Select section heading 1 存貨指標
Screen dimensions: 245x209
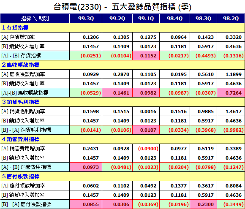(15, 28)
